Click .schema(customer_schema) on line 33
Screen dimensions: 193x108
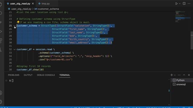click(x=55, y=53)
